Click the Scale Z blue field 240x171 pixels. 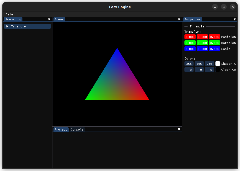[214, 49]
